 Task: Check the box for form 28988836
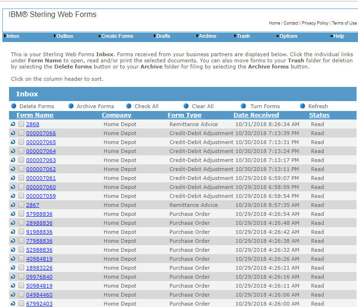21,222
